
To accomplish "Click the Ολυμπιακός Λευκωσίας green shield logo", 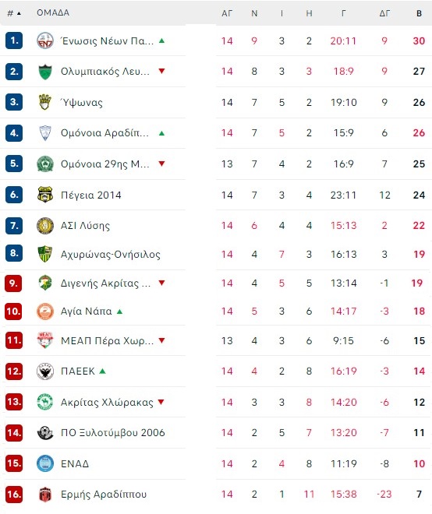I will (x=45, y=72).
